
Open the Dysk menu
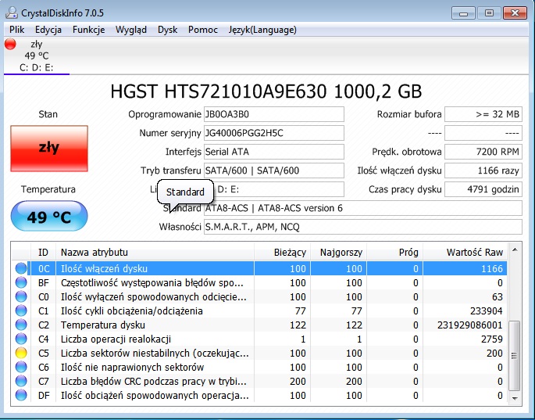[167, 30]
